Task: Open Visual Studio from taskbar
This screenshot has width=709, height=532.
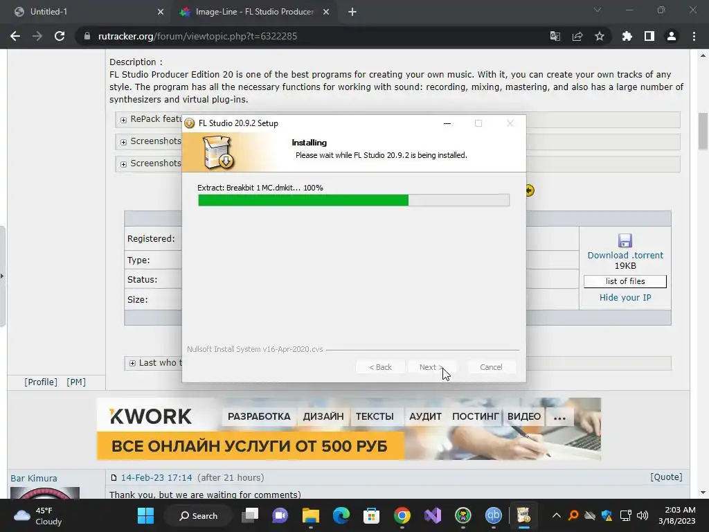Action: pyautogui.click(x=433, y=515)
